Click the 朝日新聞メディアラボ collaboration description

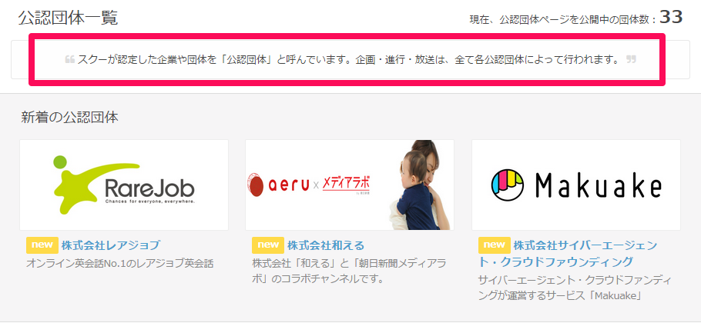click(349, 271)
